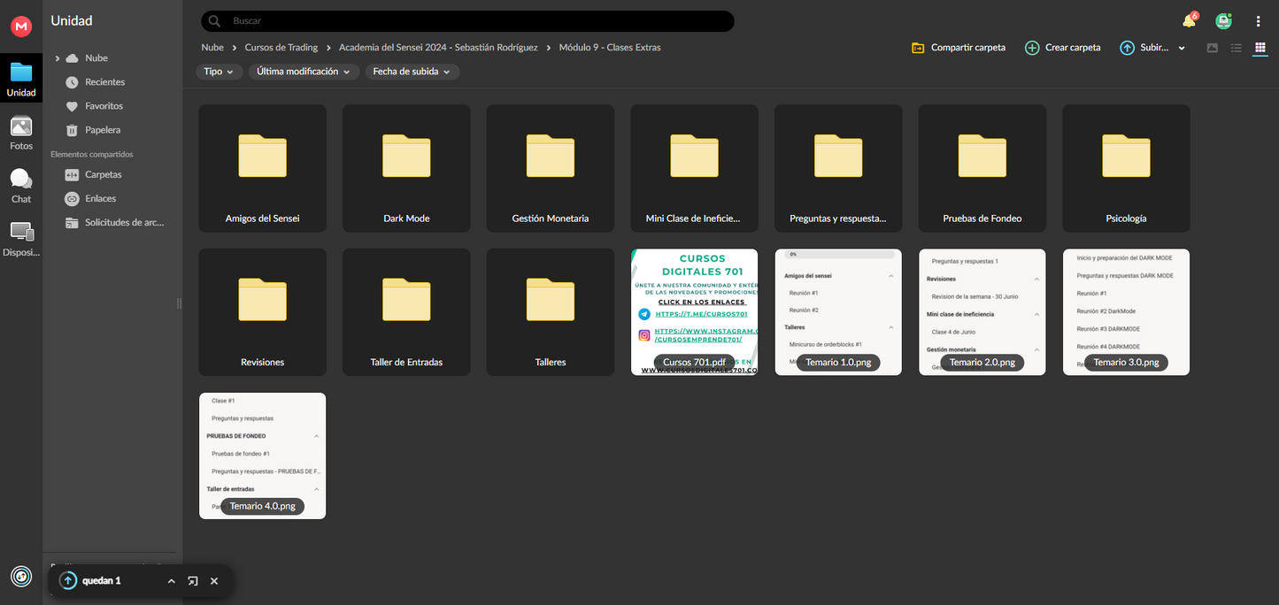Open the transfers icon at bottom left
The height and width of the screenshot is (605, 1279).
(x=21, y=577)
